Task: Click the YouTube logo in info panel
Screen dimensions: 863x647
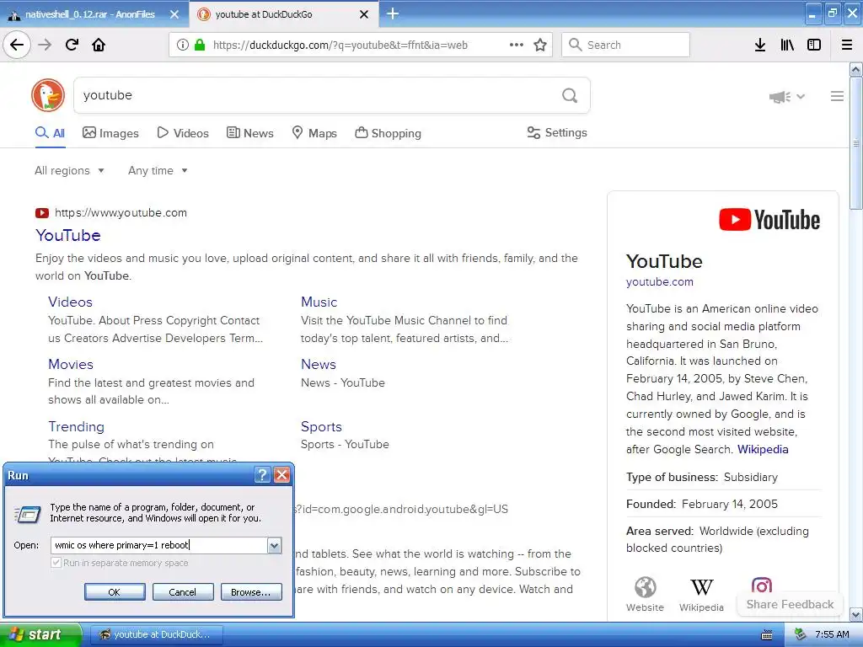Action: pos(769,220)
